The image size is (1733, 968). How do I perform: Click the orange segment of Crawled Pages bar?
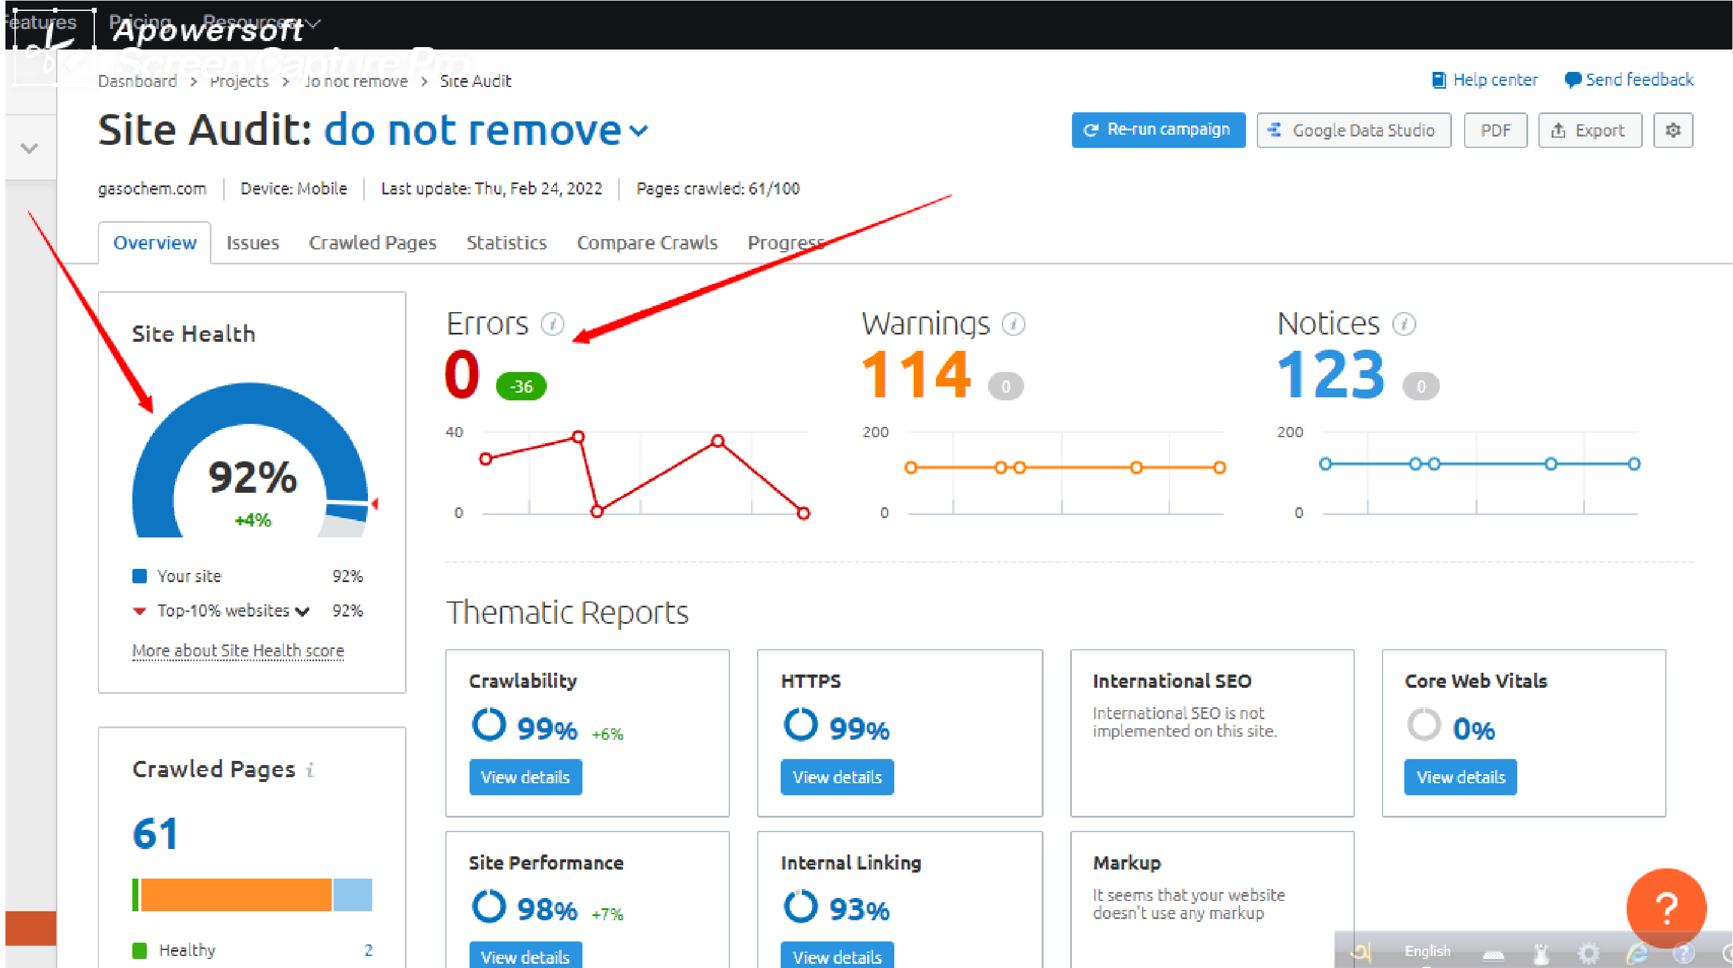(236, 895)
